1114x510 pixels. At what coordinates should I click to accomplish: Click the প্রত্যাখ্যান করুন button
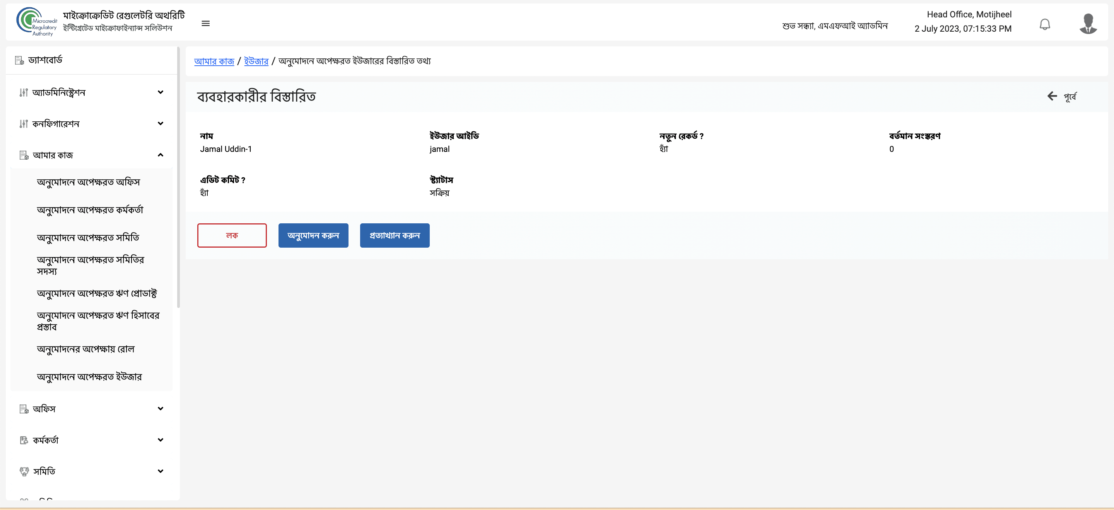pos(395,235)
